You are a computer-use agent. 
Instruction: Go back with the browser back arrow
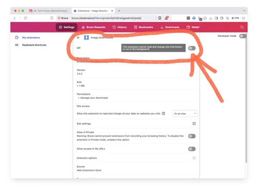click(x=14, y=18)
